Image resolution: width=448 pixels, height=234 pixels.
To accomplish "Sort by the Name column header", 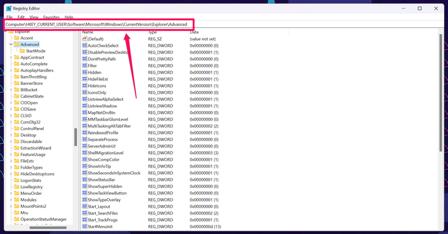I will [112, 32].
